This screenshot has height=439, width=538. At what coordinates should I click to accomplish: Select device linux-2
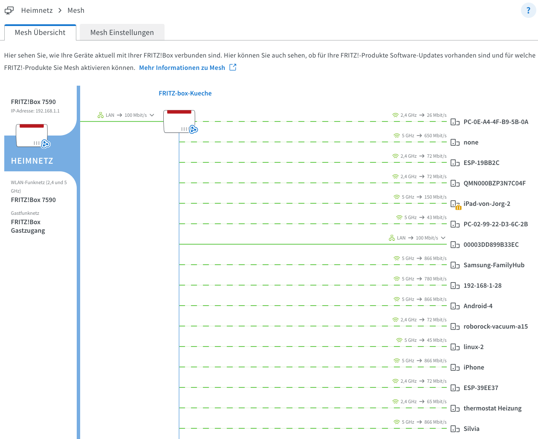(x=474, y=347)
